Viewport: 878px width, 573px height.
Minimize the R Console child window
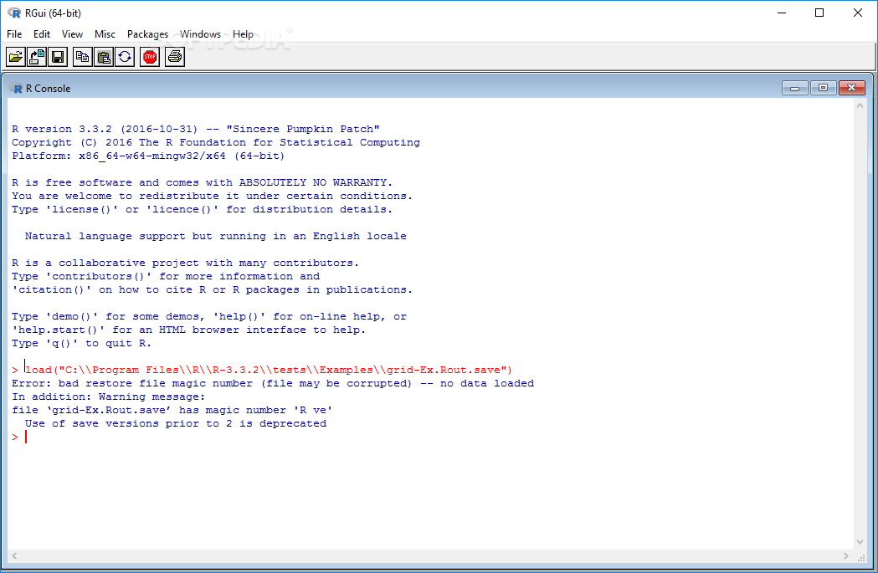794,88
